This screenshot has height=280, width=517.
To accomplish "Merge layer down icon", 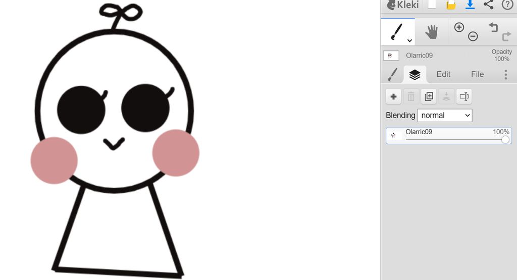I will (446, 96).
